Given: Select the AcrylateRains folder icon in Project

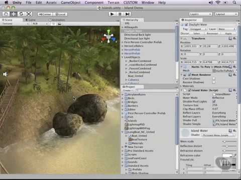Looking at the screenshot, I should tap(126, 94).
